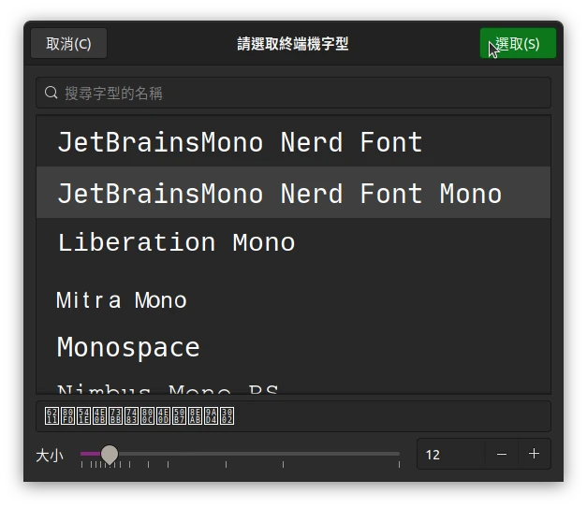Focus the font size field showing 12
587x508 pixels.
pos(449,454)
